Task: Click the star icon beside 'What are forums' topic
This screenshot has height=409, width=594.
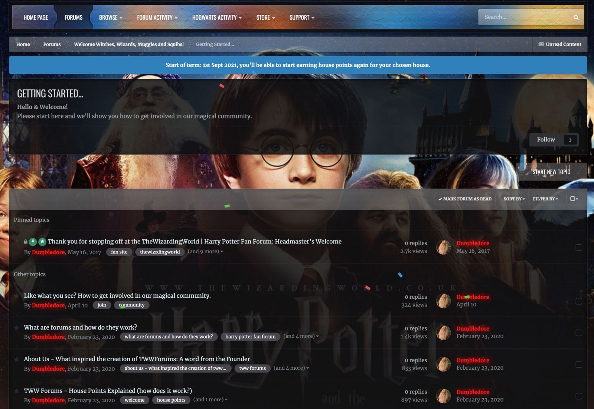Action: point(17,328)
